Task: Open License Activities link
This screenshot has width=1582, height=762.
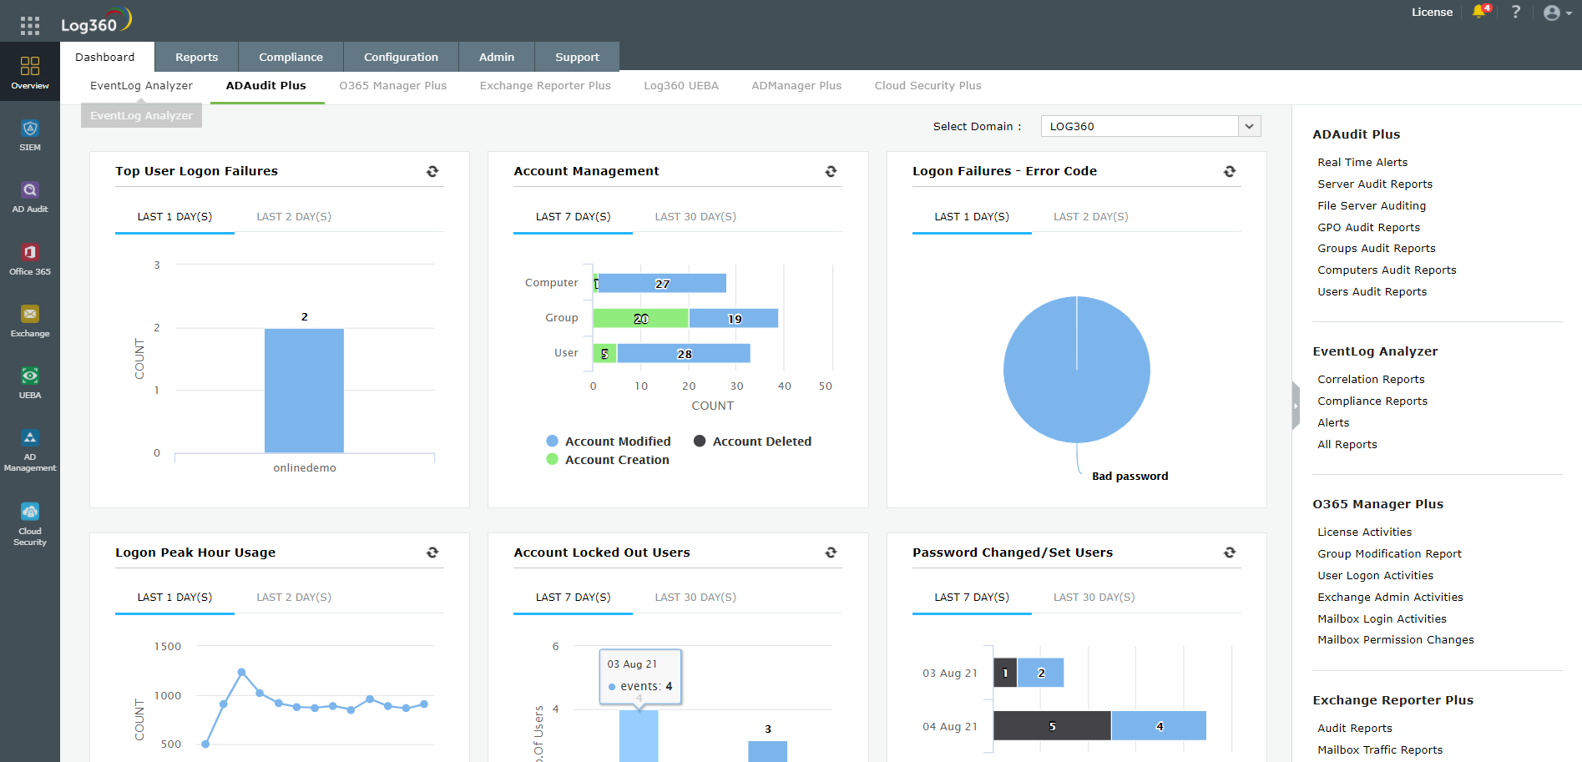Action: 1364,532
